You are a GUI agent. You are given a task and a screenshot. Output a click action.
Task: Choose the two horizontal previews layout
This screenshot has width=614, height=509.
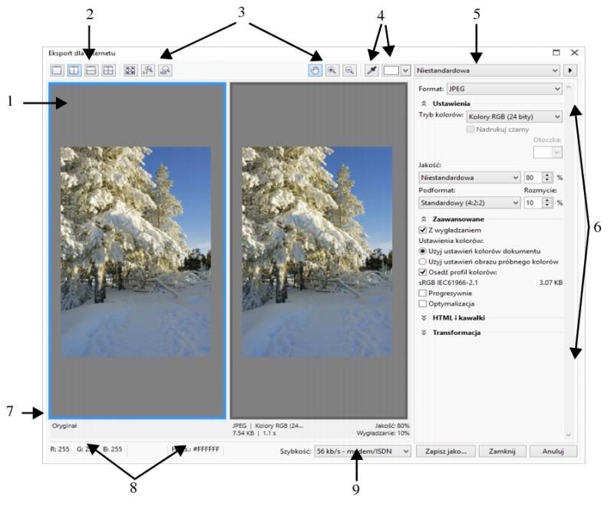91,70
